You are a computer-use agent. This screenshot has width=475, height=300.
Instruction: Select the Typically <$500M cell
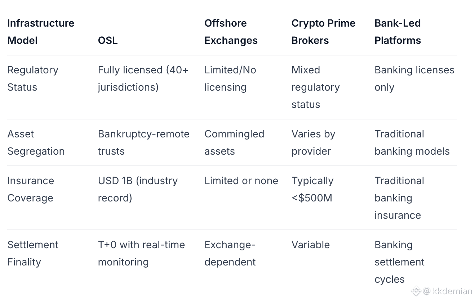312,189
